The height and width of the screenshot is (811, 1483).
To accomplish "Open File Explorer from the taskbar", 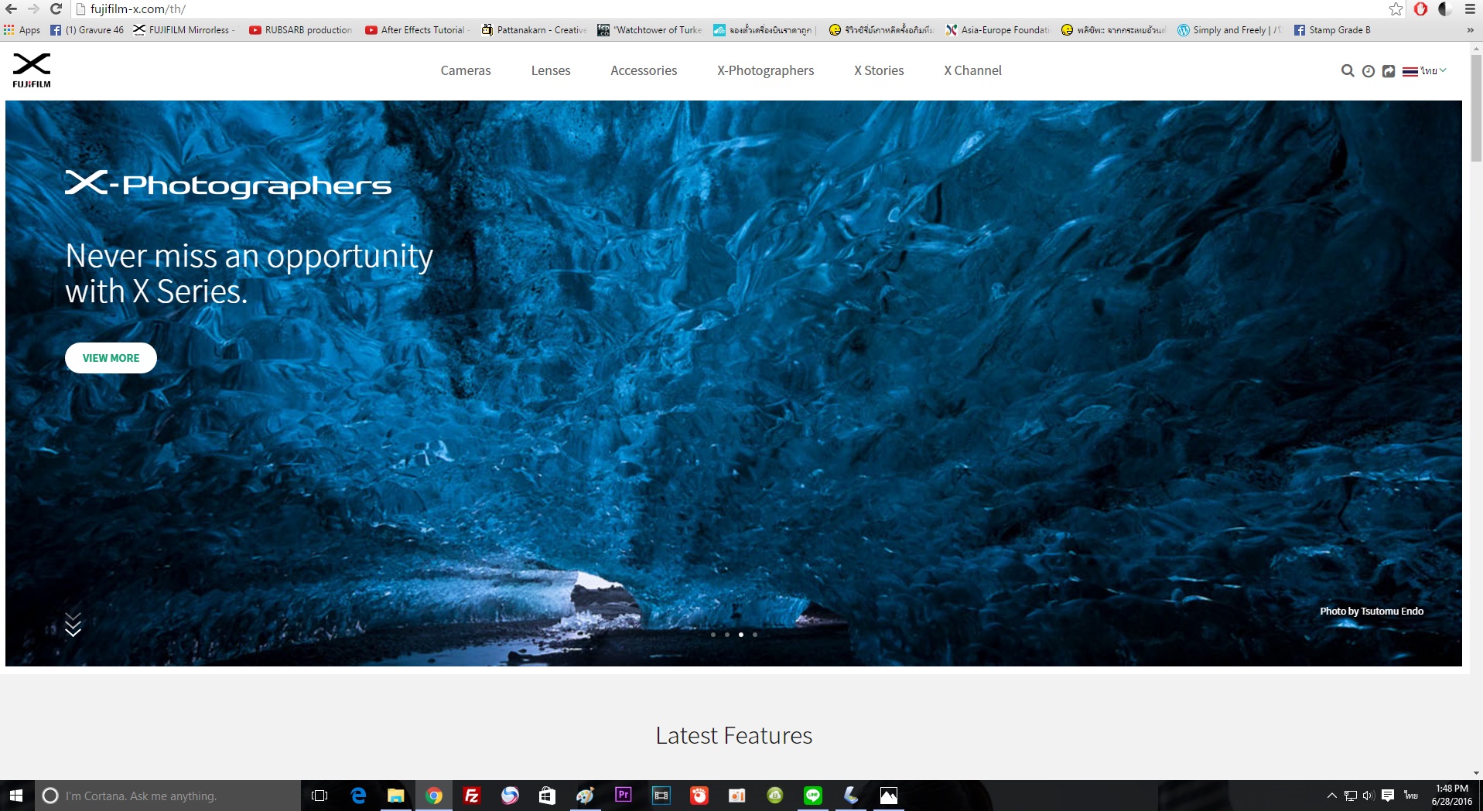I will click(396, 796).
